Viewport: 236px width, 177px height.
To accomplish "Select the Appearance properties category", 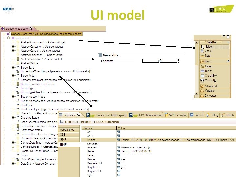I will [69, 130].
